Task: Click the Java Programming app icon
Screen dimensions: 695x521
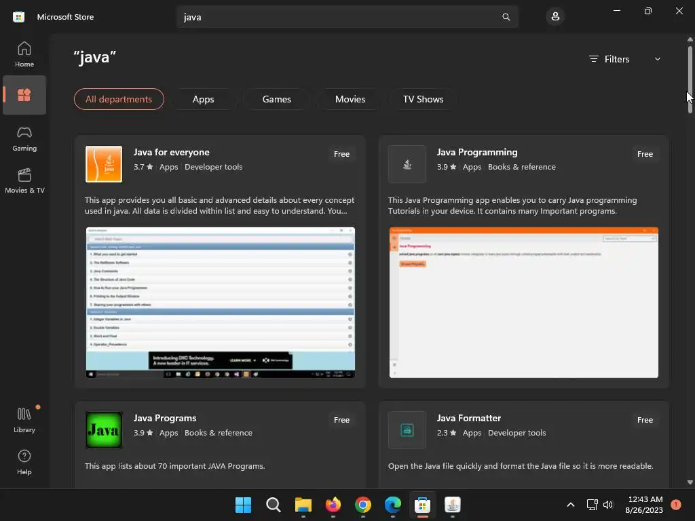Action: (407, 164)
